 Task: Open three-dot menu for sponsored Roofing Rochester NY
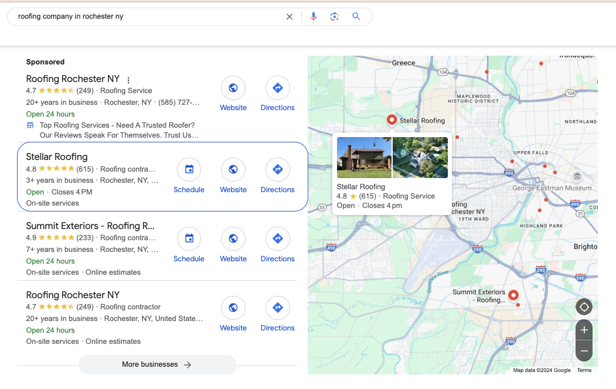tap(128, 80)
